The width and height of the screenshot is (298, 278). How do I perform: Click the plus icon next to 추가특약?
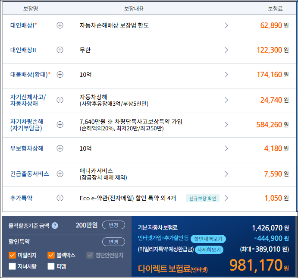pos(60,198)
